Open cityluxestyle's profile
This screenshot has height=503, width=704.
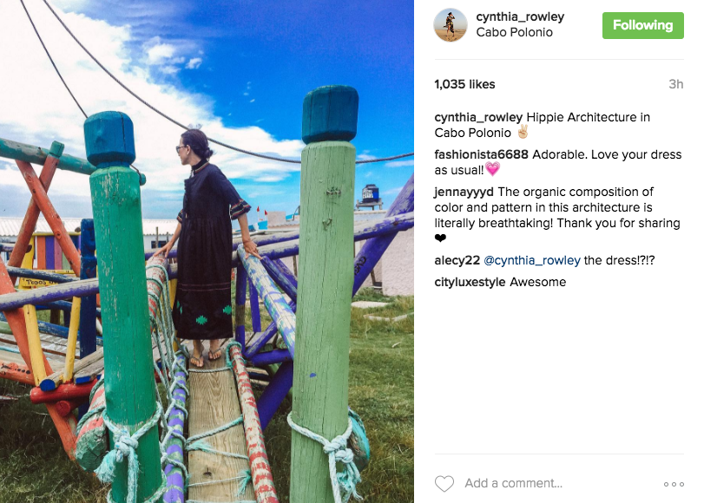(x=470, y=282)
